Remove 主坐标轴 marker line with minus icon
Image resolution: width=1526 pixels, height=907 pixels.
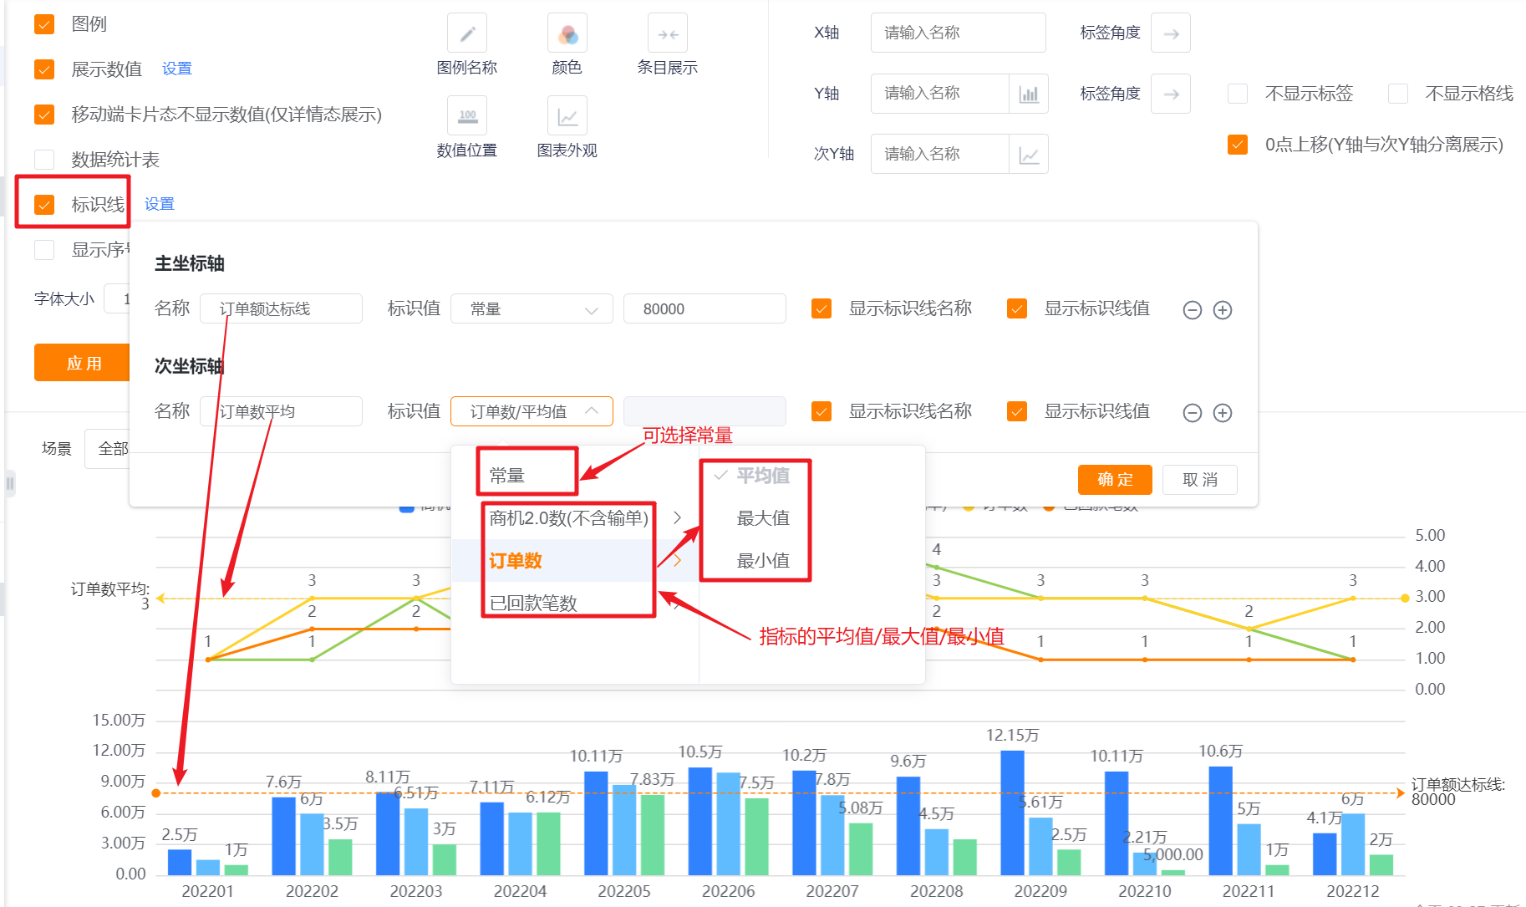click(1193, 310)
